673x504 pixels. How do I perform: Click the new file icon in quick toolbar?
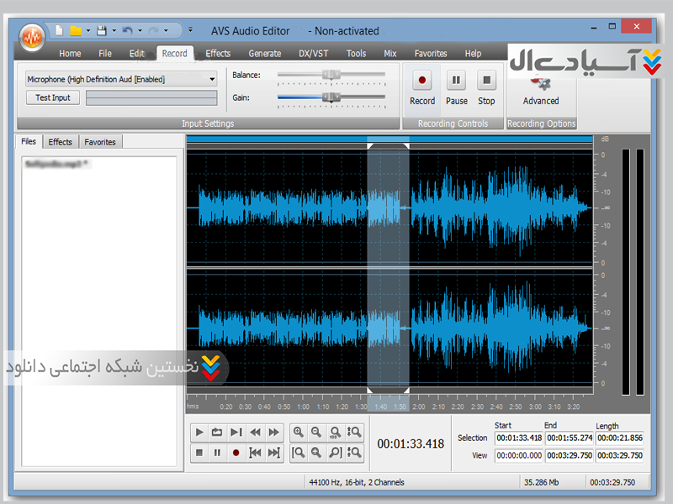tap(59, 31)
